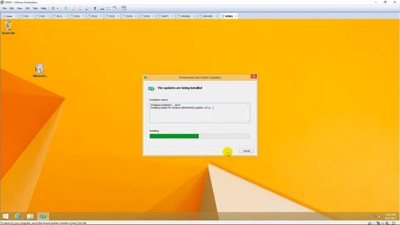Close the Download and Install Updates dialog
The width and height of the screenshot is (400, 225).
click(254, 76)
